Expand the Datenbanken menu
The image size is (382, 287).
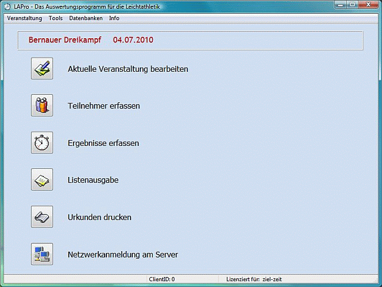pyautogui.click(x=86, y=18)
